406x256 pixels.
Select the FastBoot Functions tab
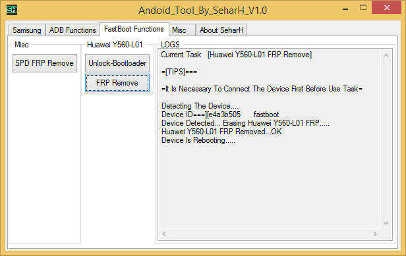click(134, 29)
